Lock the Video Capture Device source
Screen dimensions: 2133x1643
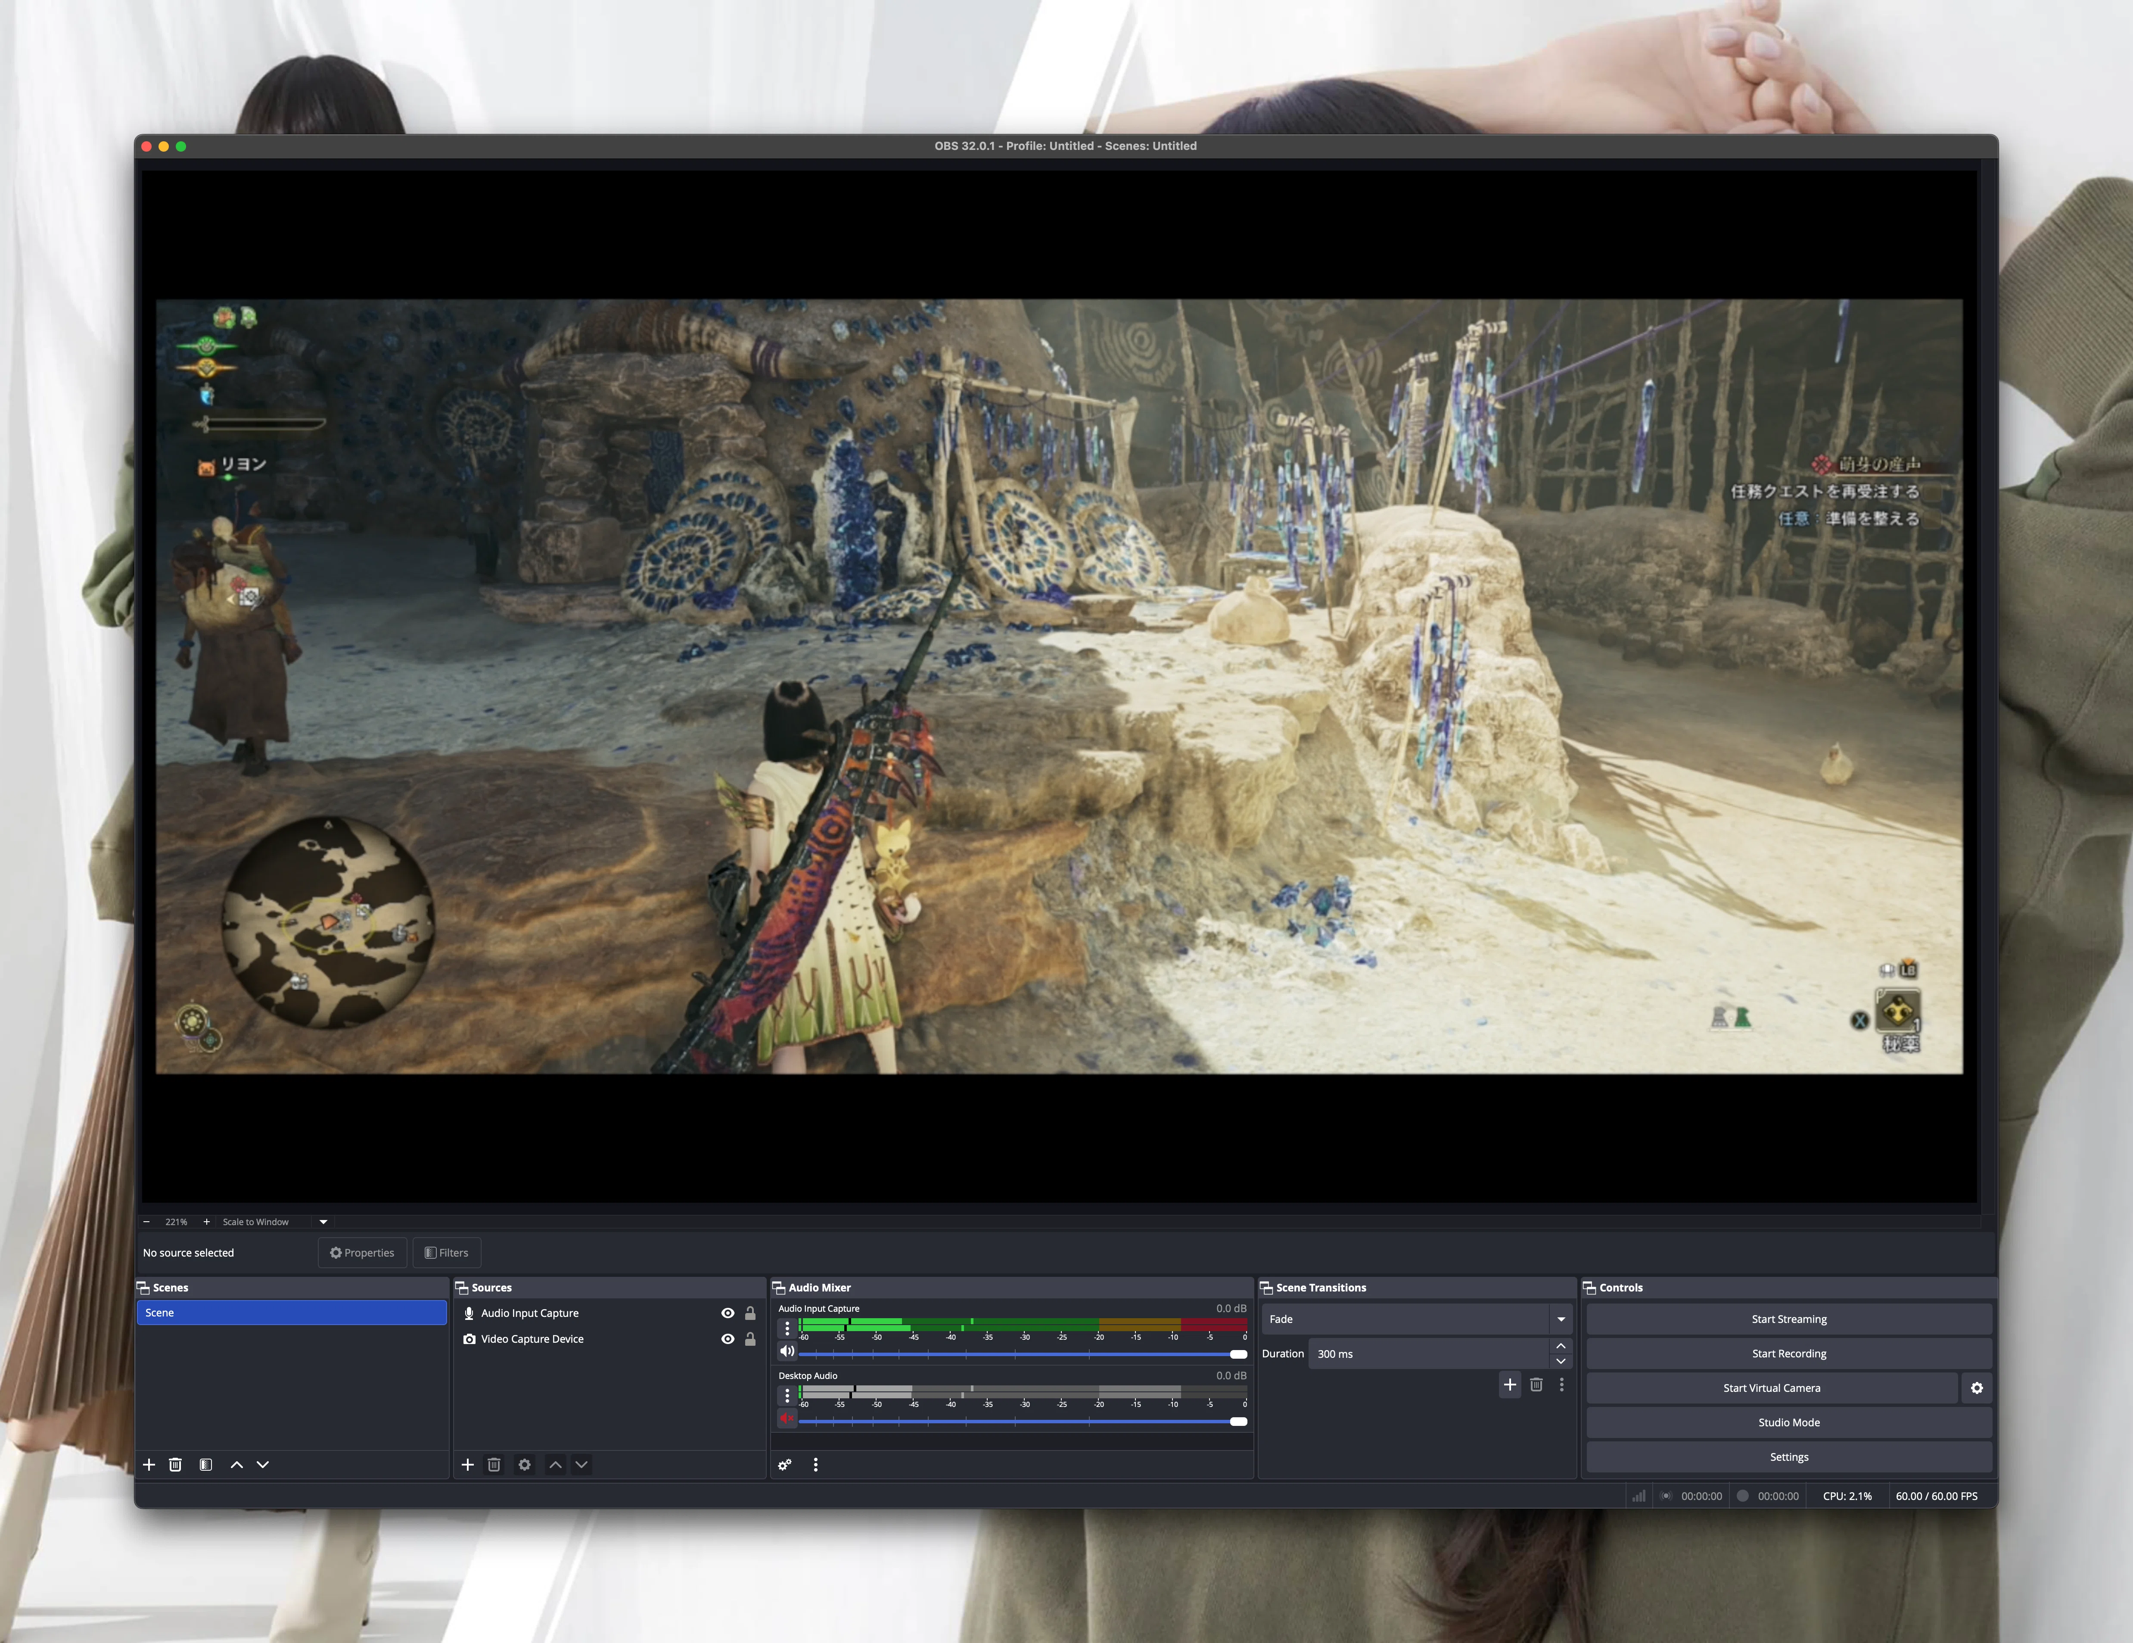click(x=750, y=1339)
